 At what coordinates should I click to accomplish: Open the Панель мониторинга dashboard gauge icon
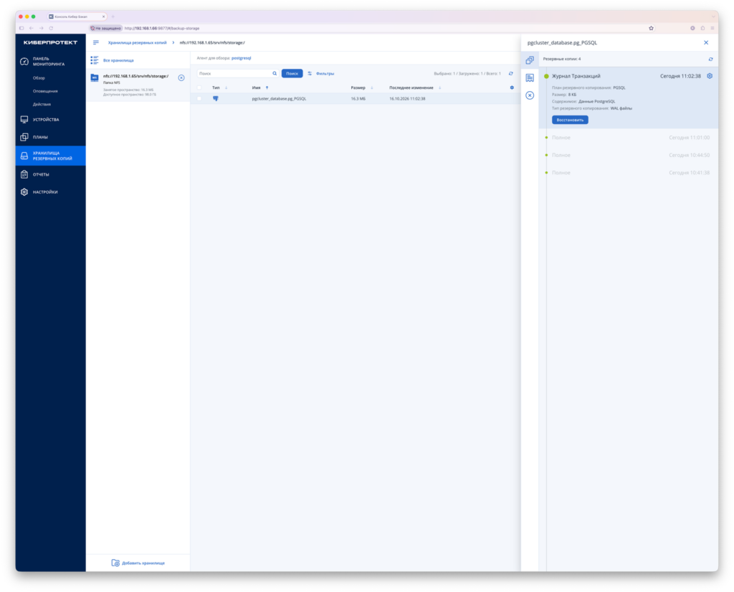pyautogui.click(x=24, y=62)
